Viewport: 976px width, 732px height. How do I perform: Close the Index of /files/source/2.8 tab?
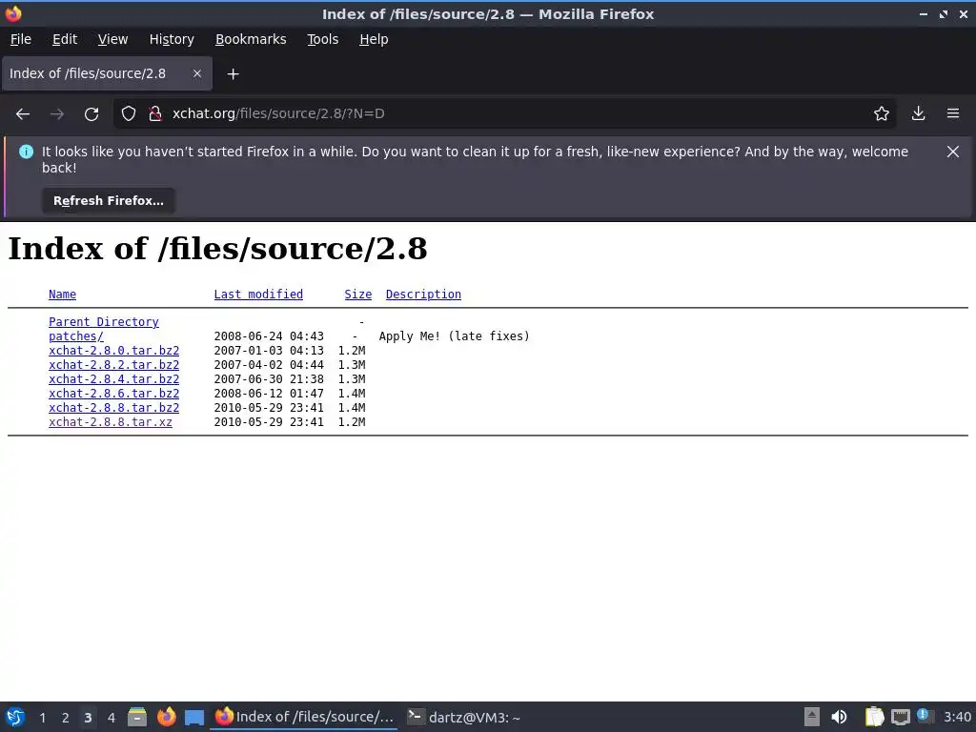[196, 73]
